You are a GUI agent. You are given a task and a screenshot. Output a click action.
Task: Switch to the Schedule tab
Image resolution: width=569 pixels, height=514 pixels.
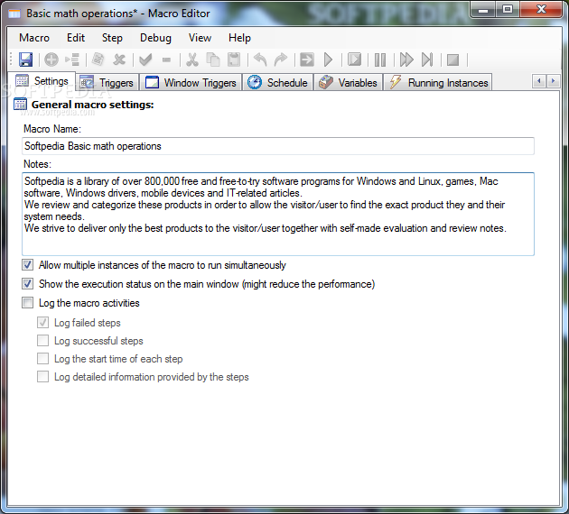[x=277, y=83]
